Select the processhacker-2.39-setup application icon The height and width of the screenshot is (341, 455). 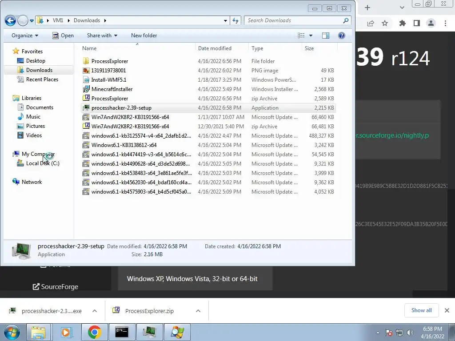pyautogui.click(x=86, y=107)
